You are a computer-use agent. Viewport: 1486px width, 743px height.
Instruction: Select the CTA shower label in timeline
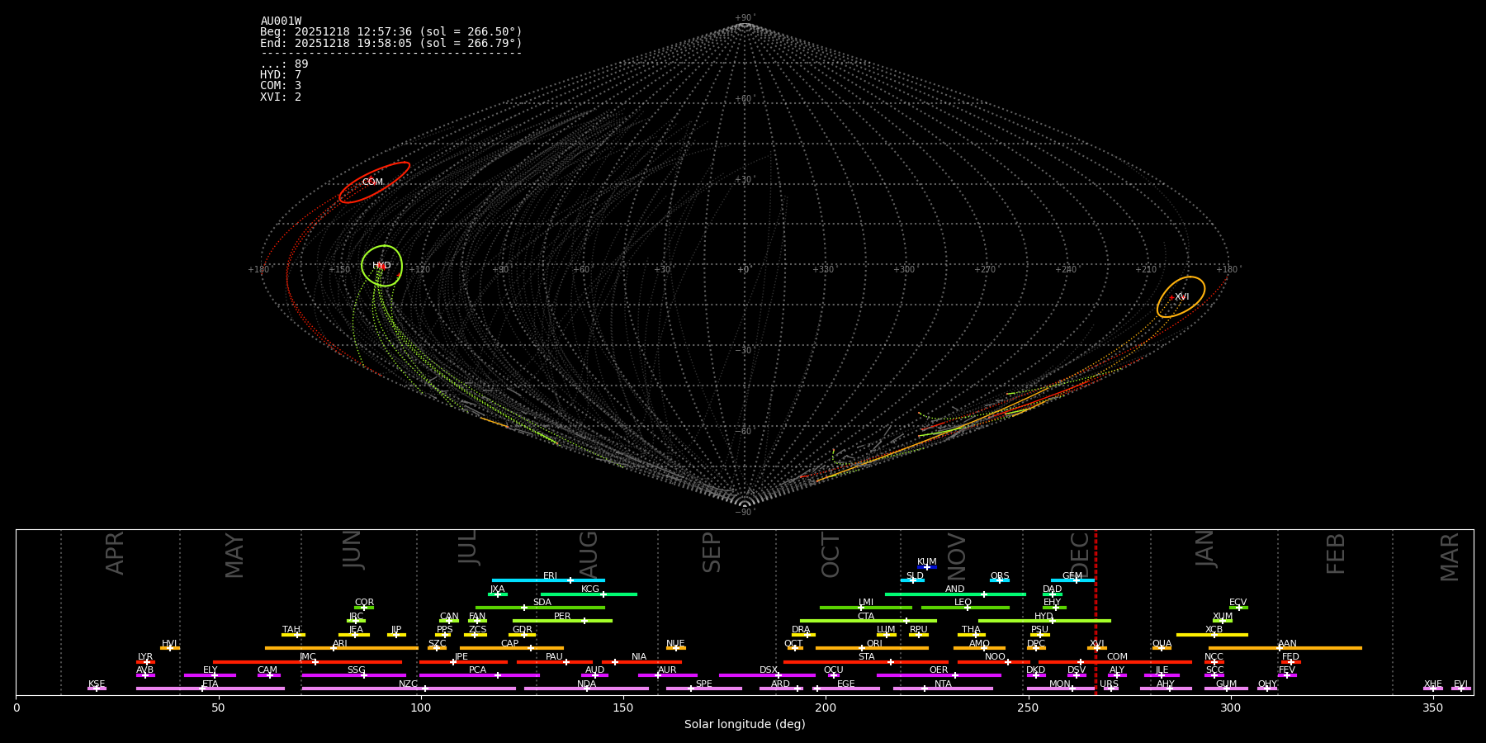(866, 617)
